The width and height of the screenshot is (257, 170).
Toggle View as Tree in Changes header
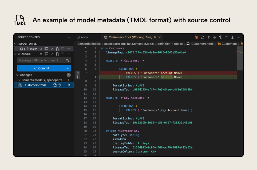[41, 54]
